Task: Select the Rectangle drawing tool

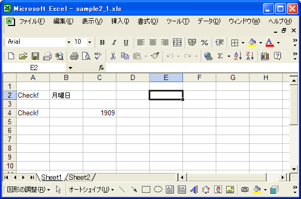Action: click(x=146, y=190)
